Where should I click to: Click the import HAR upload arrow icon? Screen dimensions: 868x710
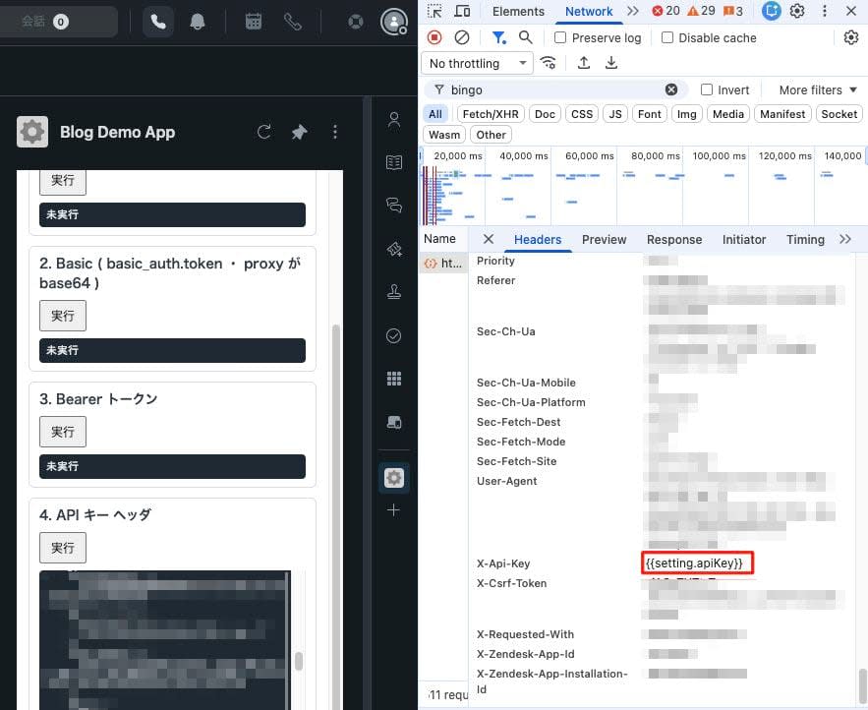point(584,63)
